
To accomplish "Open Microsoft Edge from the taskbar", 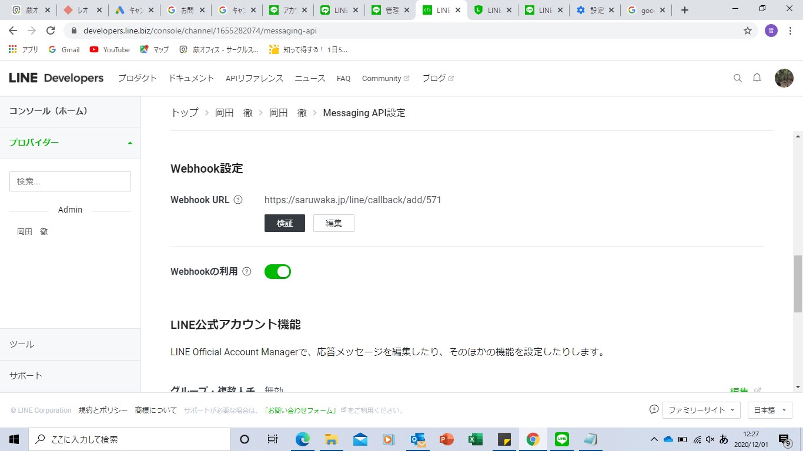I will [x=303, y=439].
